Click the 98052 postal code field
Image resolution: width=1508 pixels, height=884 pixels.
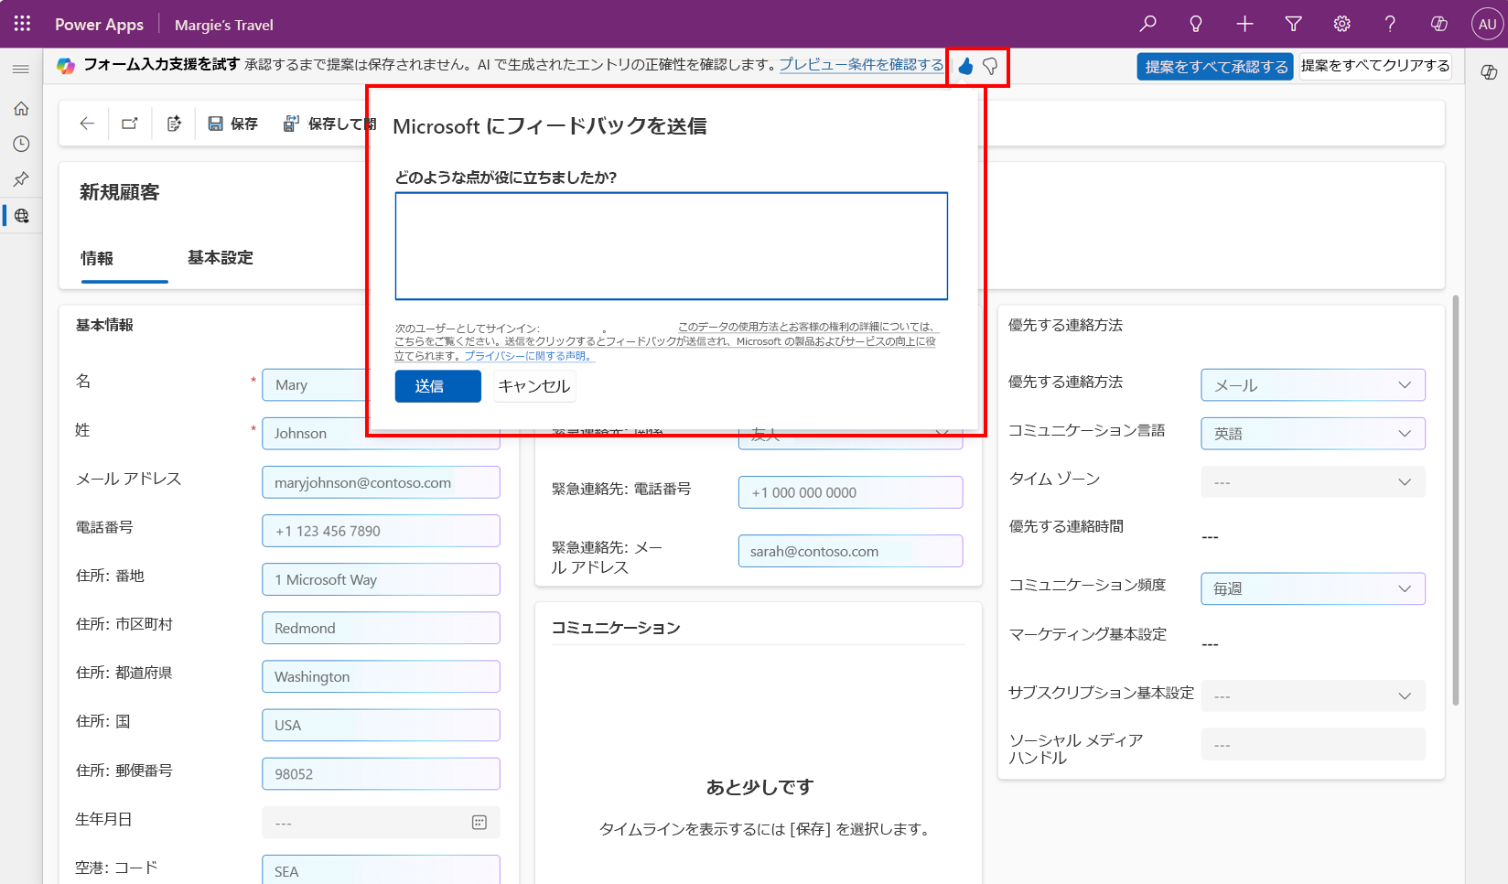pos(381,773)
